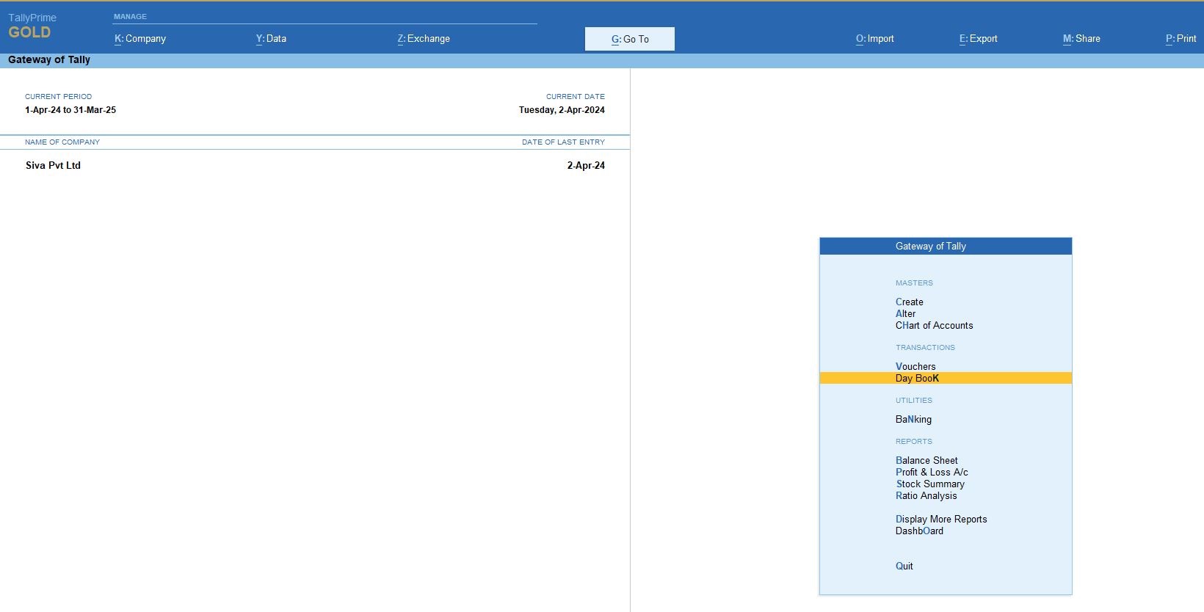The height and width of the screenshot is (612, 1204).
Task: Open the Stock Summary report
Action: click(x=930, y=484)
